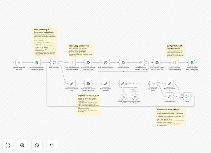211x153 pixels.
Task: Select the 'Why Add an Empty Result?' note
Action: pyautogui.click(x=171, y=117)
